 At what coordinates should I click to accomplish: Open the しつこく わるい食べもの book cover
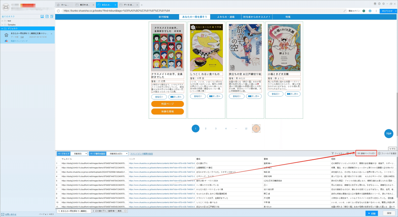[x=206, y=47]
